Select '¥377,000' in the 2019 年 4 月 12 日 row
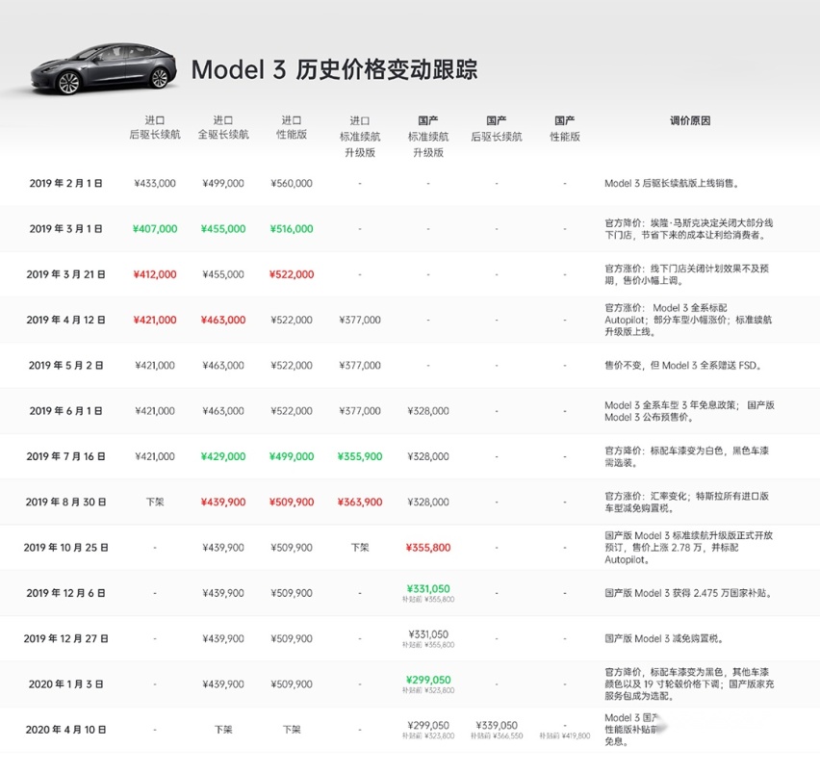Image resolution: width=820 pixels, height=773 pixels. [x=360, y=321]
